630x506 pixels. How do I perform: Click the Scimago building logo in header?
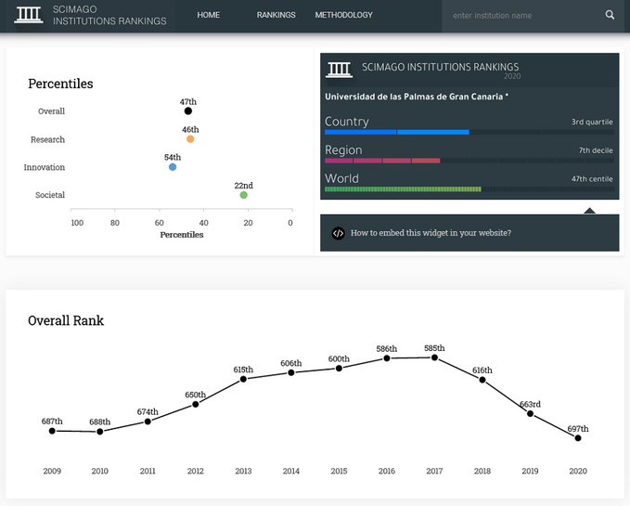(29, 16)
